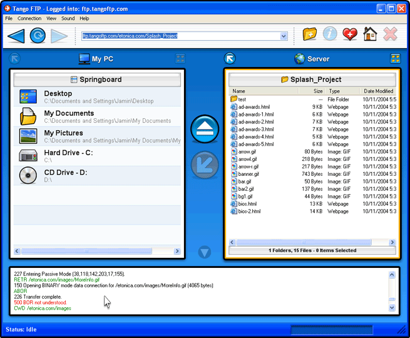Select CD Drive - D: entry

97,176
